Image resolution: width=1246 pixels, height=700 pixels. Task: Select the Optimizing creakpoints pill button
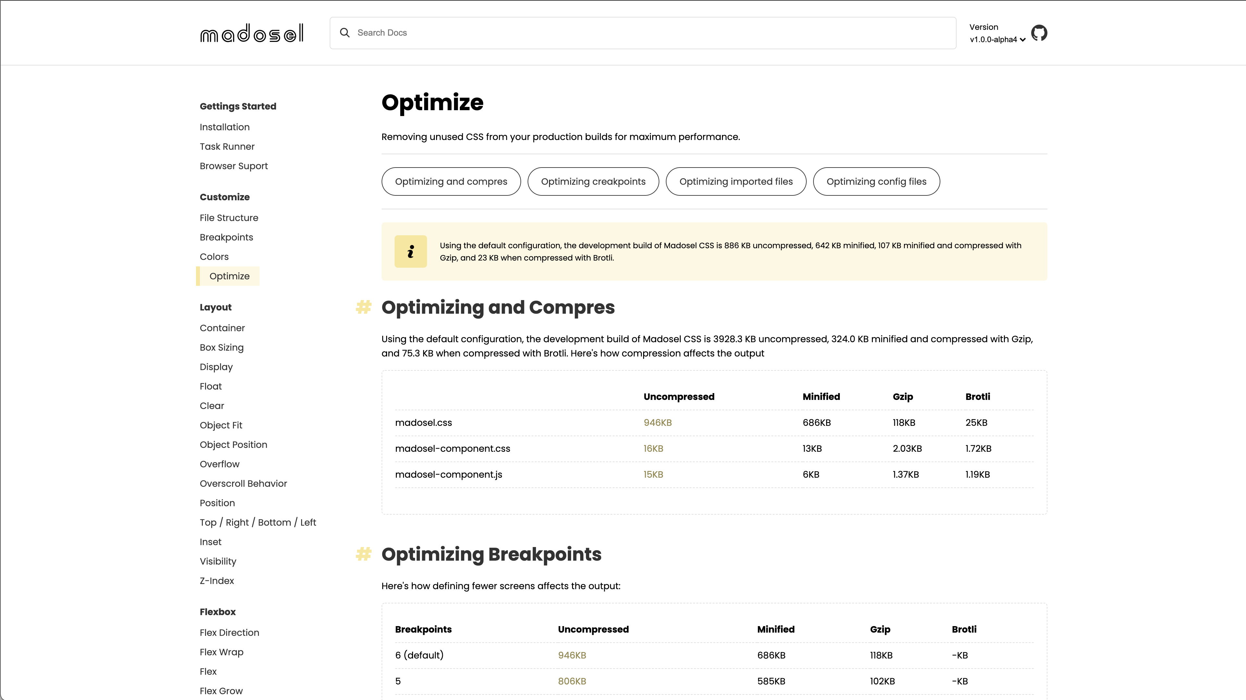593,181
